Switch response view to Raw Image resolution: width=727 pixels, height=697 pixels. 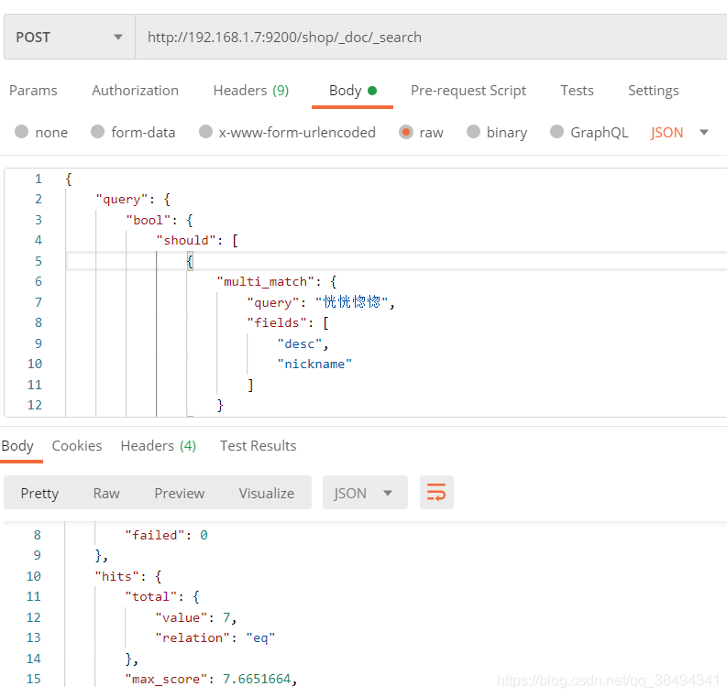pyautogui.click(x=106, y=493)
